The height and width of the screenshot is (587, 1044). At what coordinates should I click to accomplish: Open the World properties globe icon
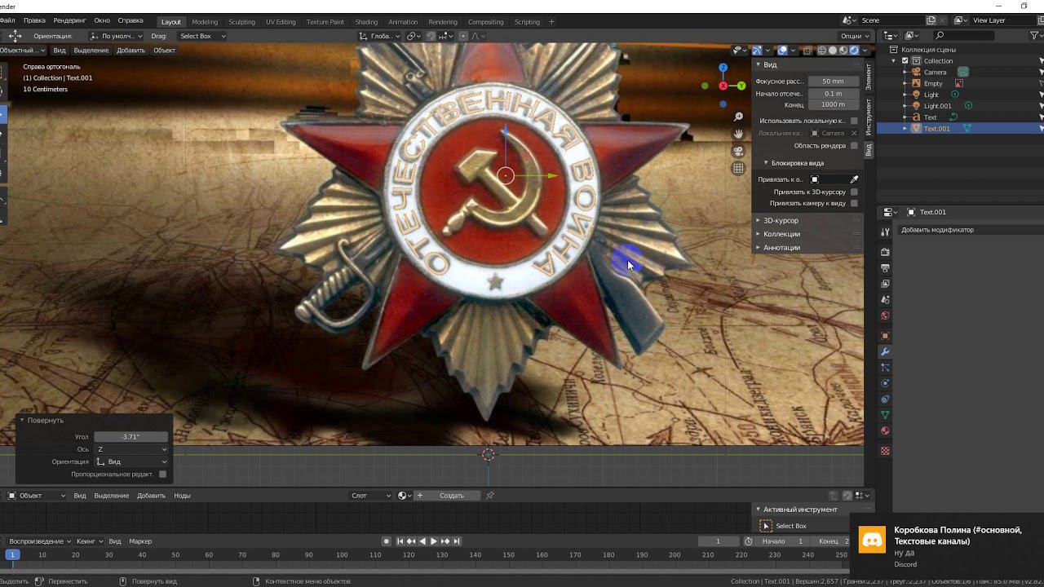(885, 316)
